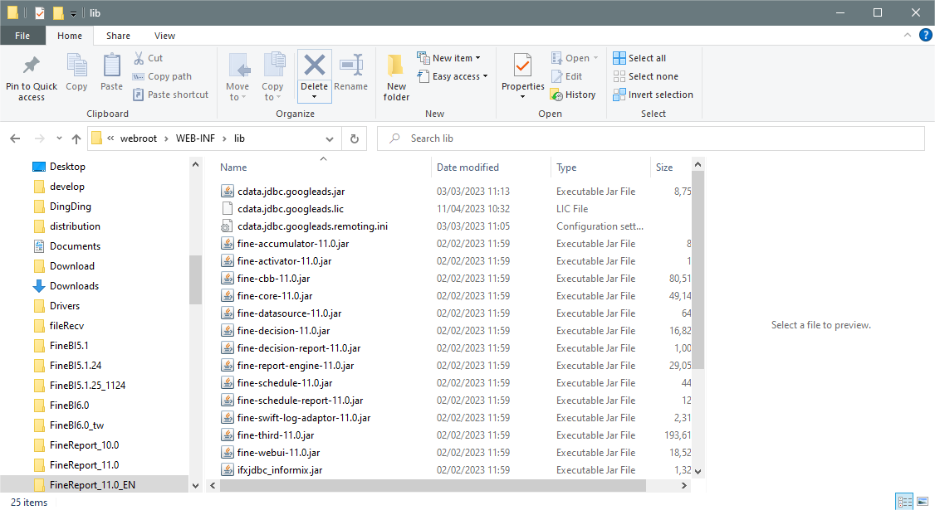Image resolution: width=935 pixels, height=510 pixels.
Task: Sort by the Type column header
Action: coord(565,168)
